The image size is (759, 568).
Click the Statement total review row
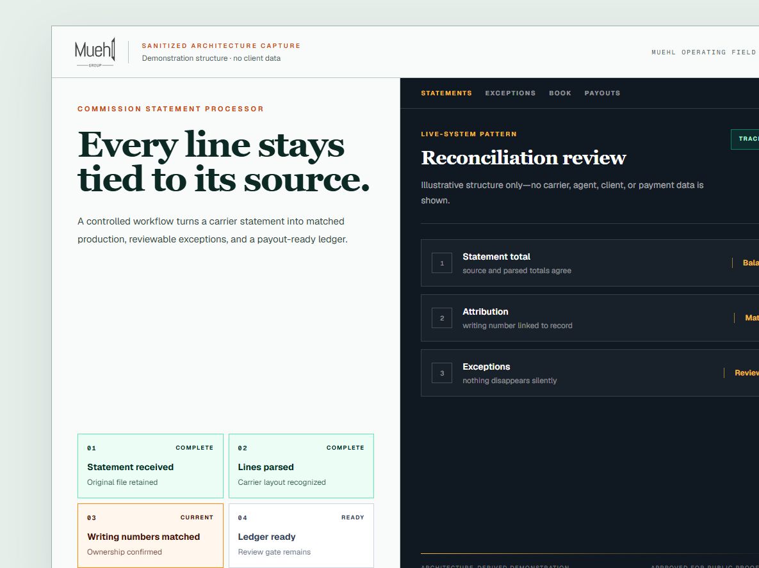pyautogui.click(x=590, y=263)
